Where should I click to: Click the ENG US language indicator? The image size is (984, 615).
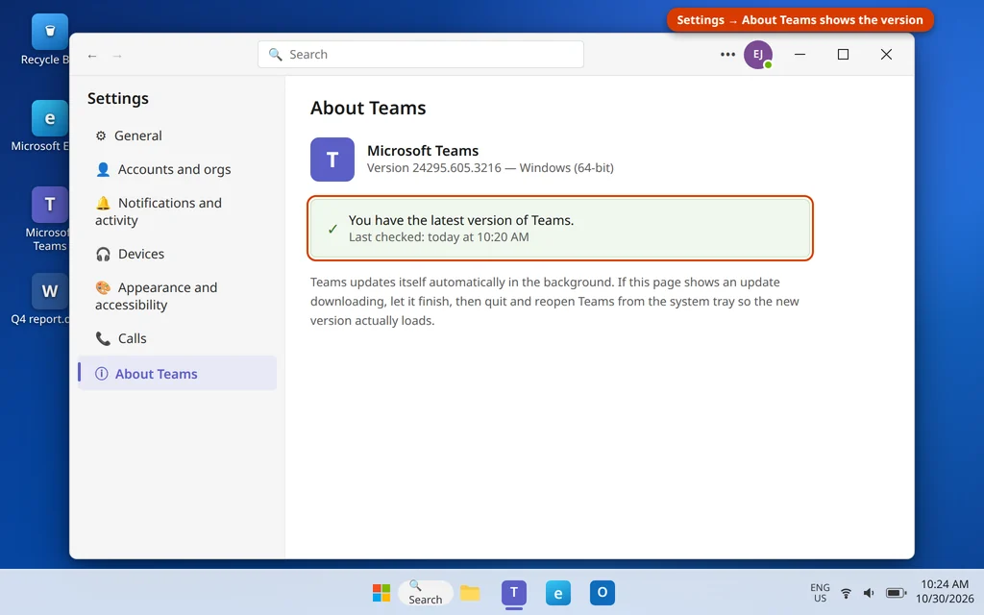pyautogui.click(x=820, y=593)
